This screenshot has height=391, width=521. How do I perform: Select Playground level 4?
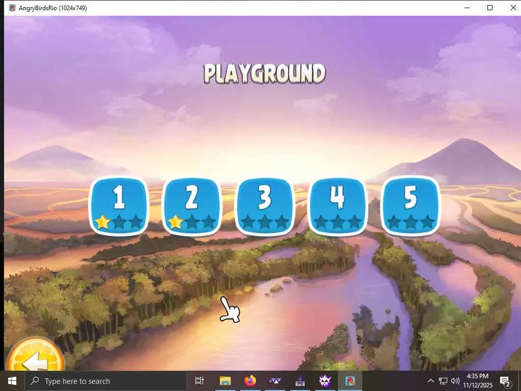(x=338, y=206)
